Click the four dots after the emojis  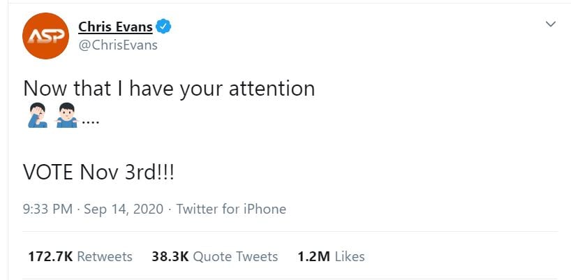coord(91,120)
